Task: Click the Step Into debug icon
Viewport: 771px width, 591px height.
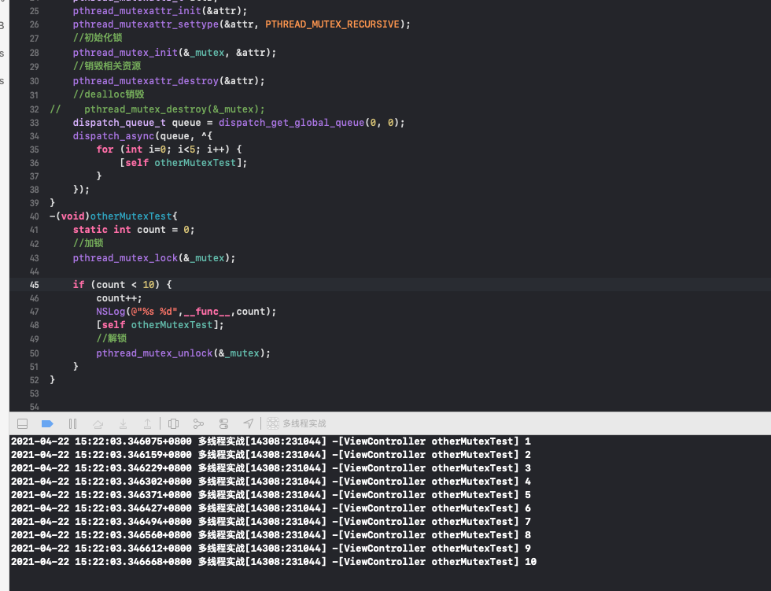Action: click(123, 424)
